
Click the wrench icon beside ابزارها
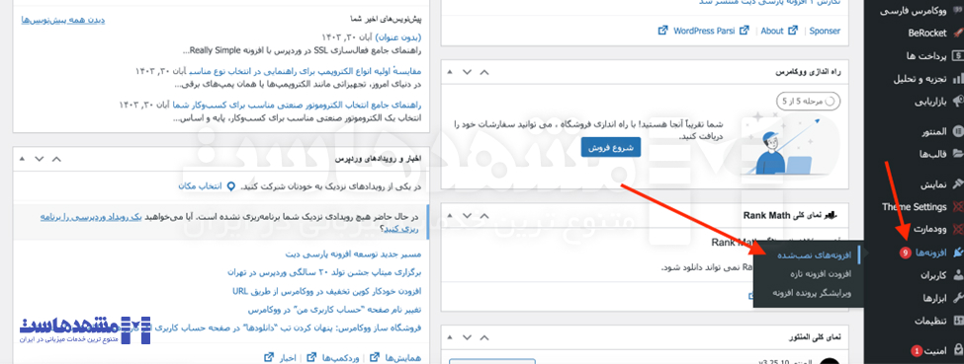pos(958,298)
